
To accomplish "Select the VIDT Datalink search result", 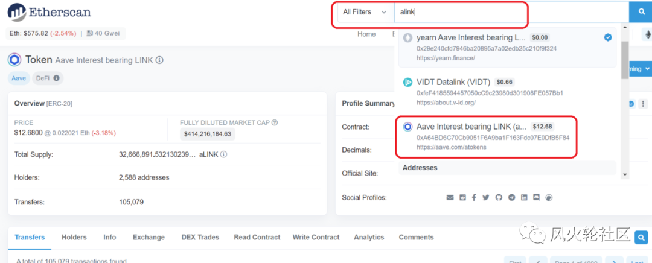I will pos(507,92).
